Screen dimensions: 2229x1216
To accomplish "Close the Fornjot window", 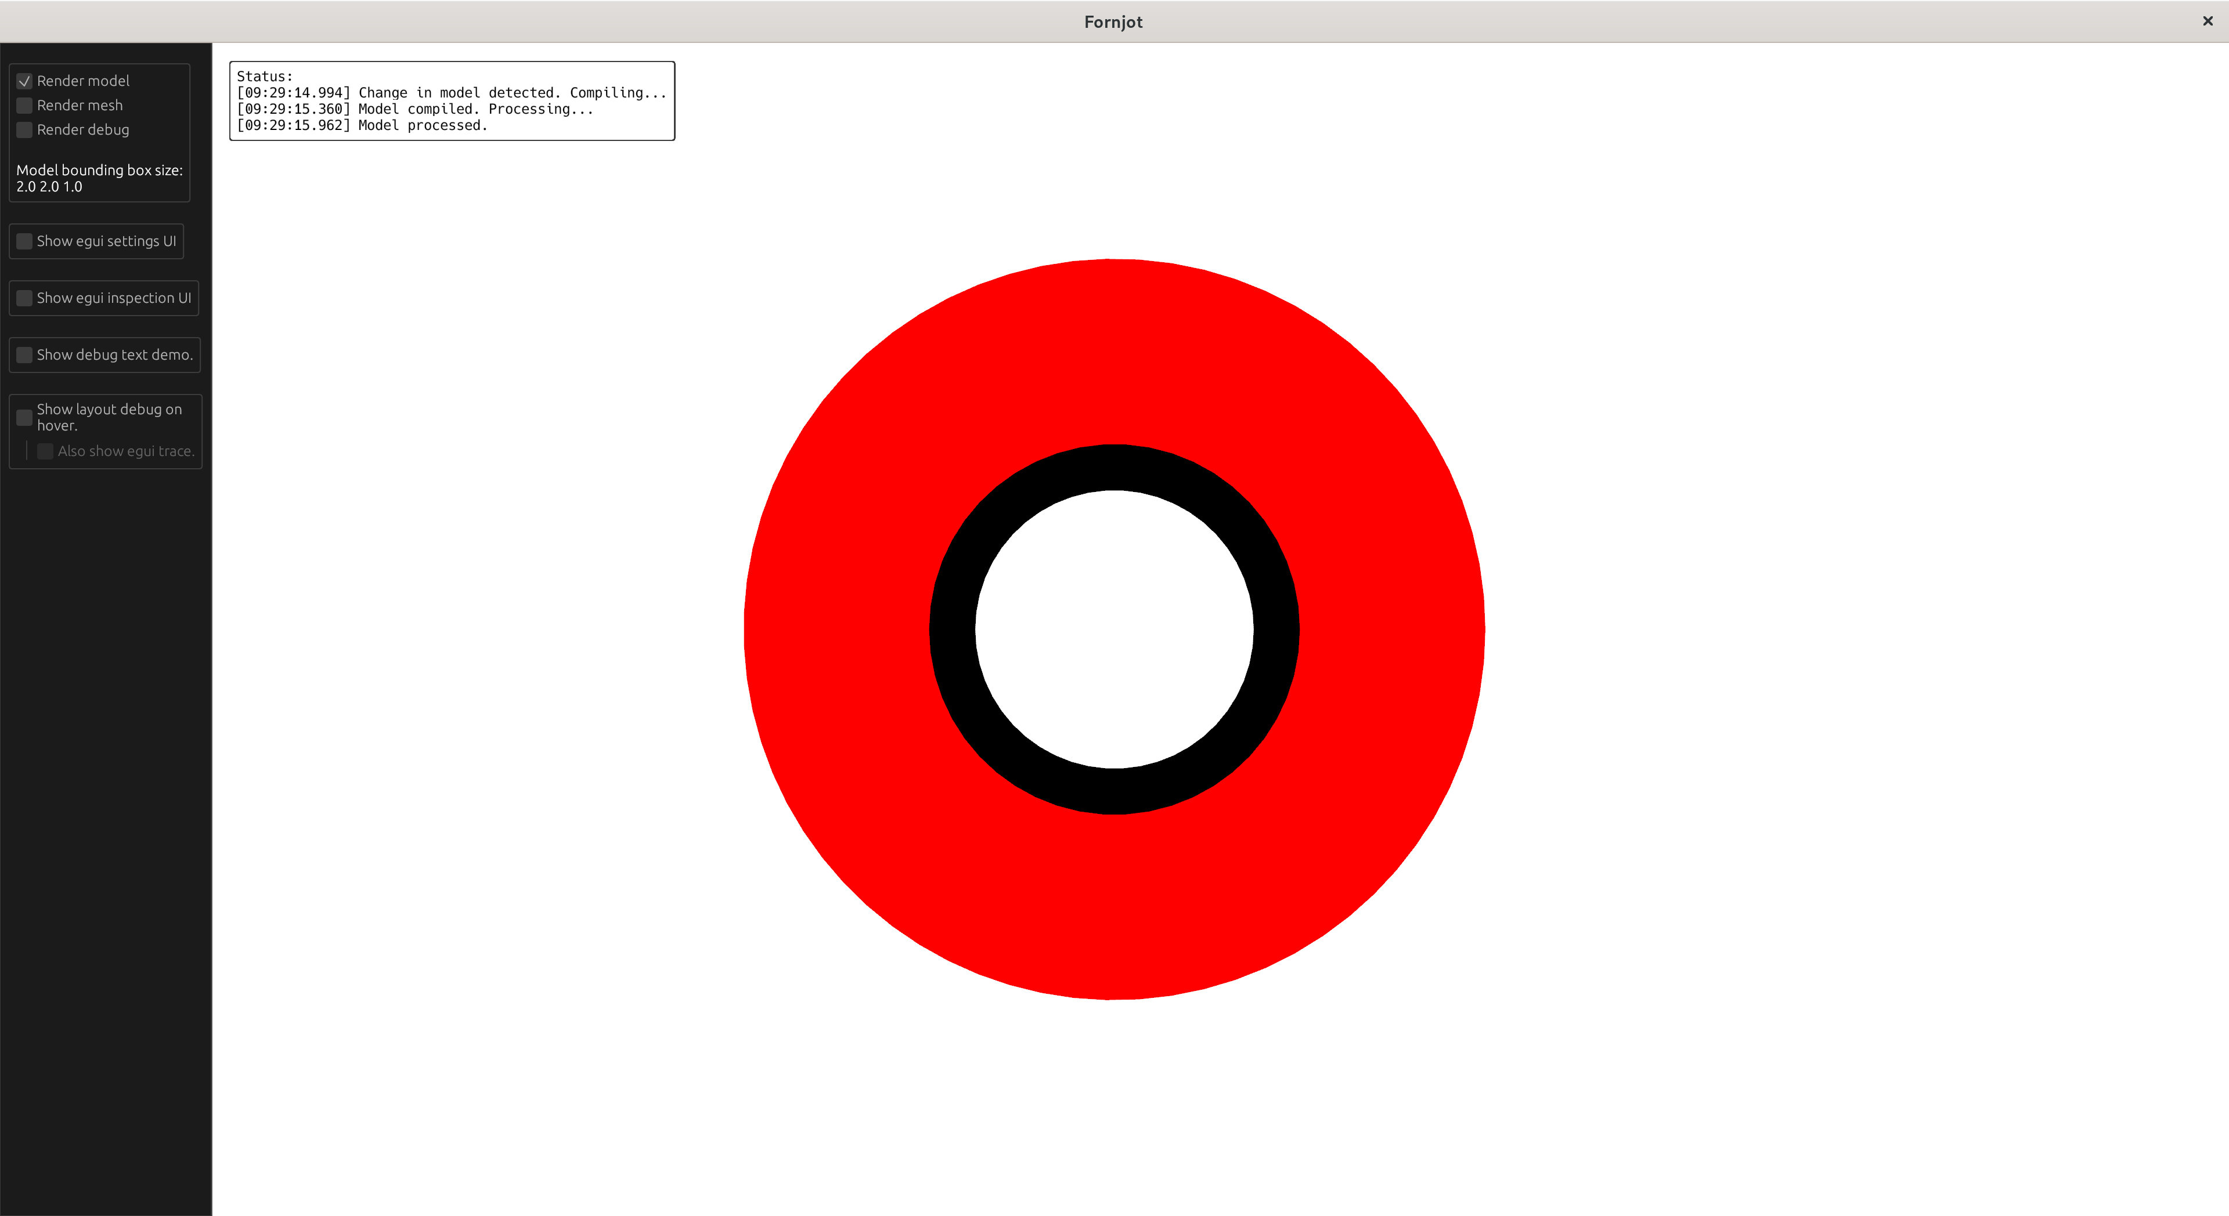I will click(2208, 21).
